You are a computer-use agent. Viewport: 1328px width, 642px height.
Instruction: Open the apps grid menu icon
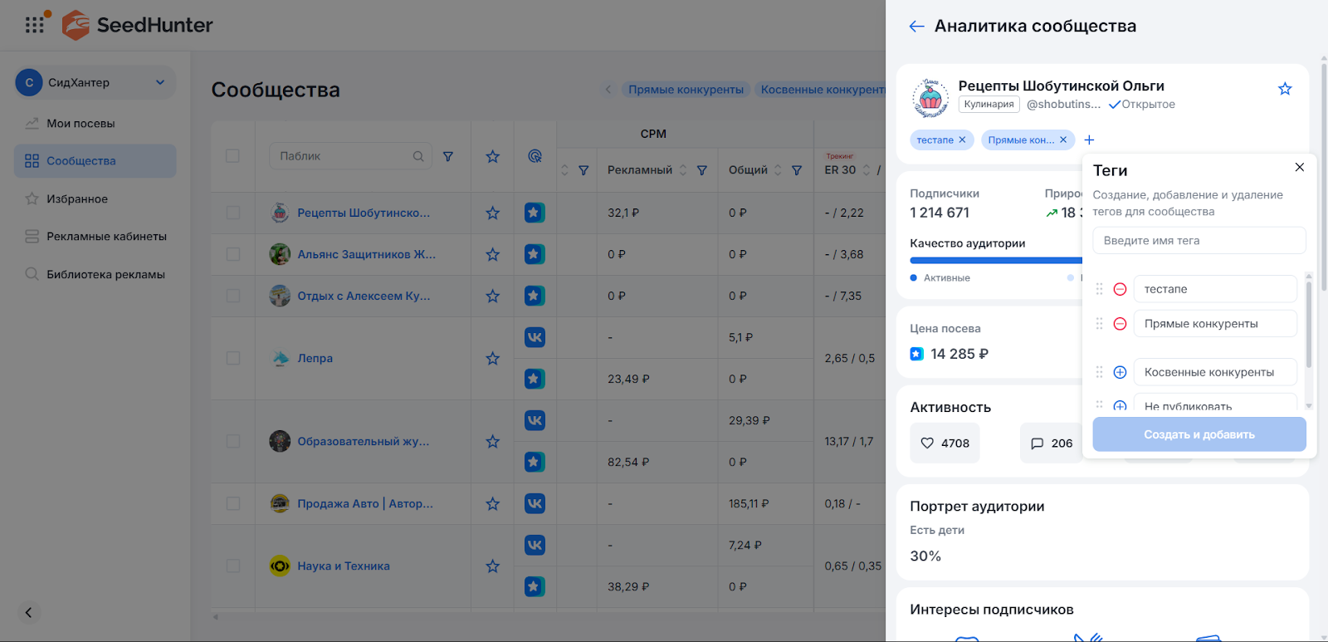(x=35, y=25)
